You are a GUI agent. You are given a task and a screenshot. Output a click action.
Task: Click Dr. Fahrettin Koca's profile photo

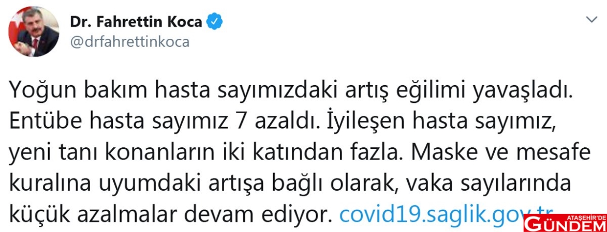click(x=34, y=32)
